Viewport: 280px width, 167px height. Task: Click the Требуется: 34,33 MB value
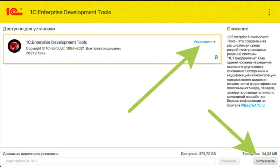260,154
